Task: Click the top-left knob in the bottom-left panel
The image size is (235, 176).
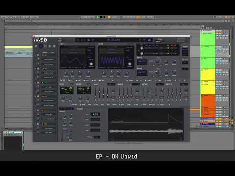Action: pos(65,116)
